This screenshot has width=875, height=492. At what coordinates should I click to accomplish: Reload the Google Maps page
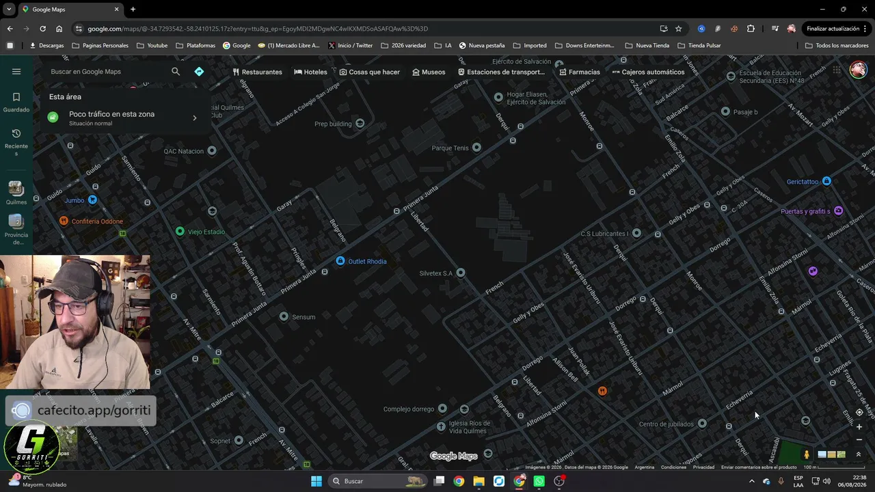42,29
